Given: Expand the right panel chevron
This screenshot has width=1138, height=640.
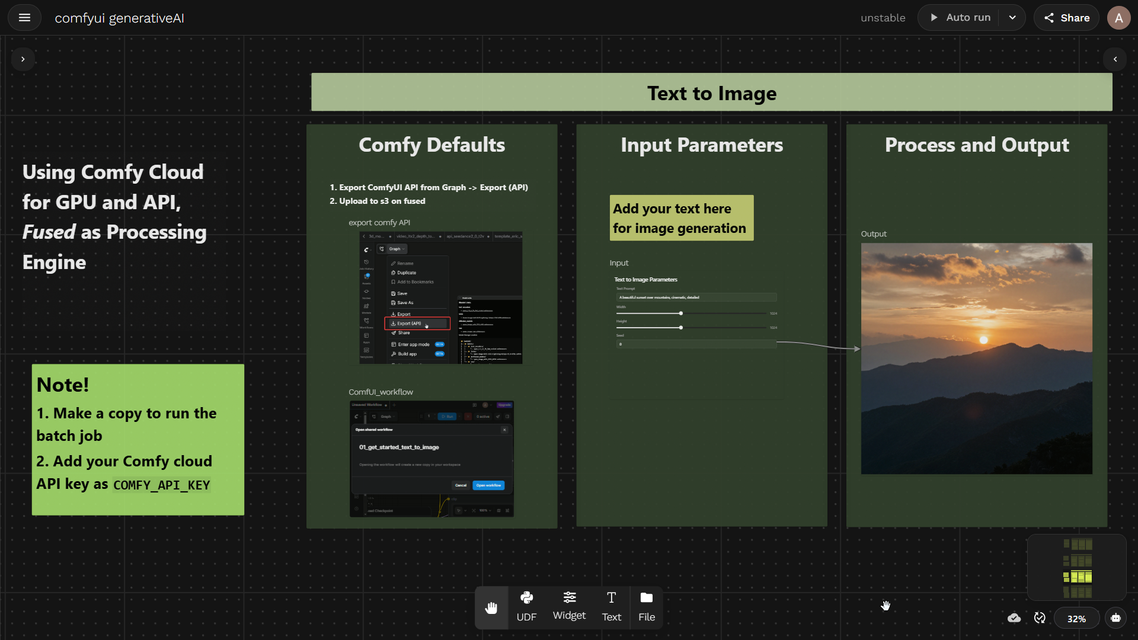Looking at the screenshot, I should [1115, 59].
